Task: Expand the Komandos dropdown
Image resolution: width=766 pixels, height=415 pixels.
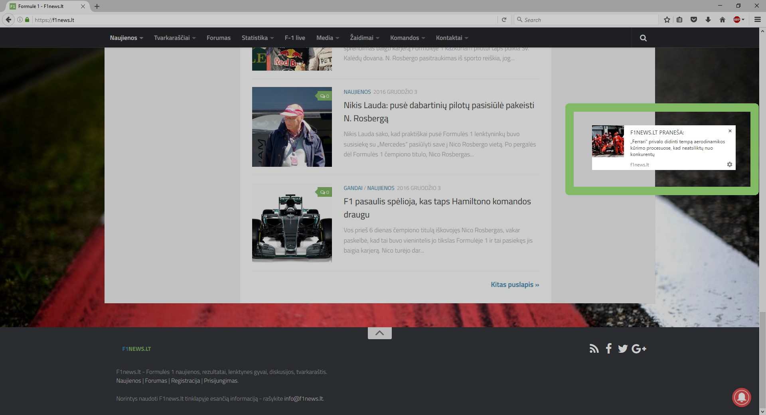Action: click(407, 38)
